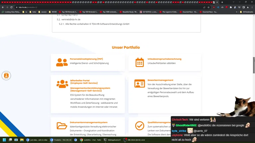
Task: Open Task View on taskbar
Action: (x=10, y=140)
